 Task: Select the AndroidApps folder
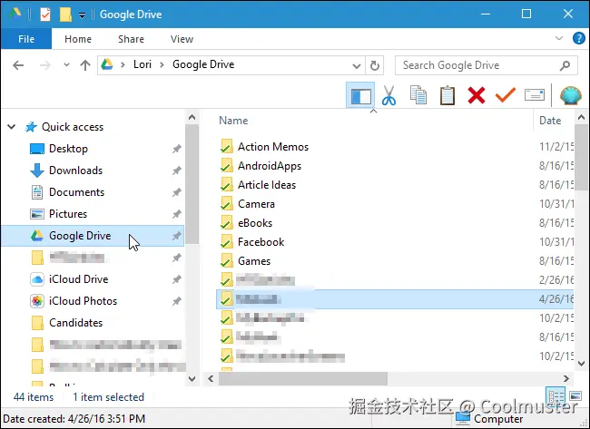click(x=270, y=166)
